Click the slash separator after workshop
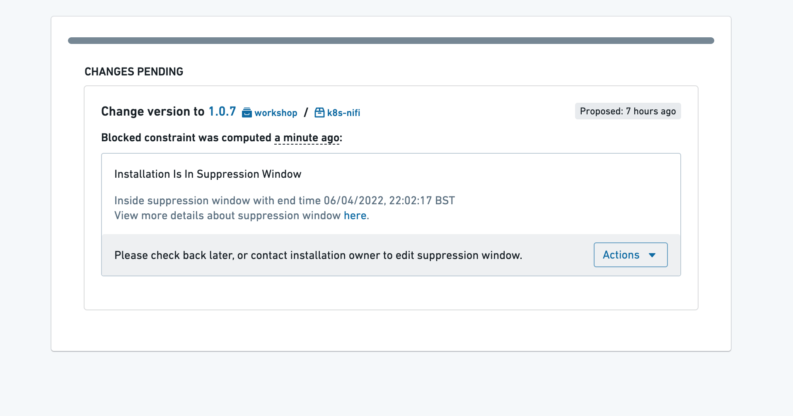793x416 pixels. [x=306, y=113]
